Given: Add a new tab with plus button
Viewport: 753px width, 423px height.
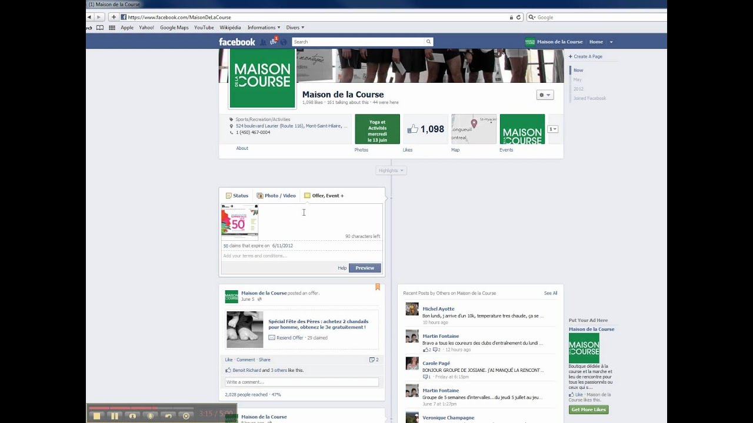Looking at the screenshot, I should pyautogui.click(x=114, y=17).
